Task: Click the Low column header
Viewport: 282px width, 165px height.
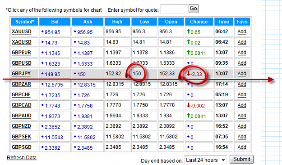Action: (144, 22)
